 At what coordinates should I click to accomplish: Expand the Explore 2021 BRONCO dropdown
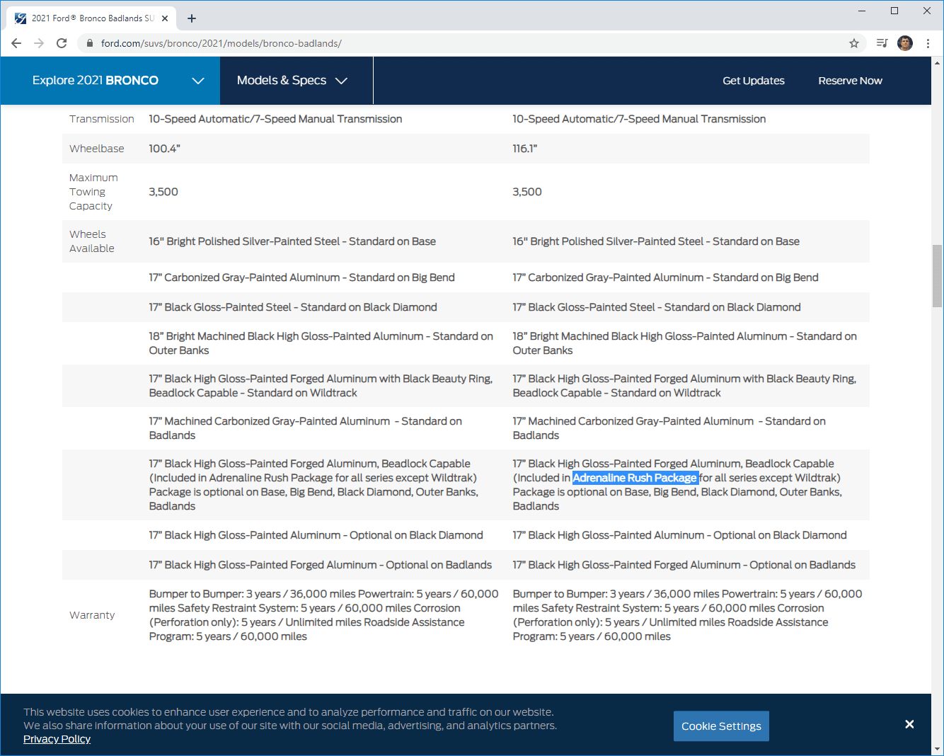pos(110,81)
